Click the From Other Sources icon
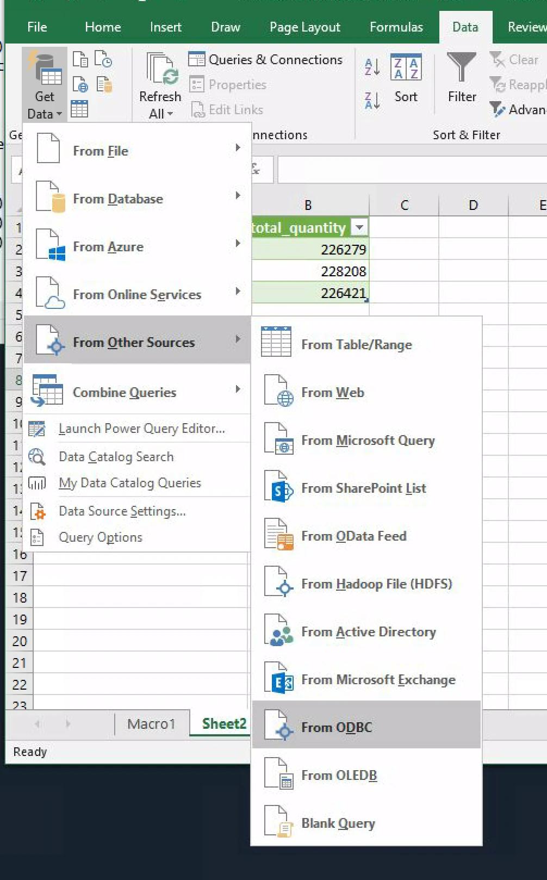This screenshot has height=880, width=547. 51,340
